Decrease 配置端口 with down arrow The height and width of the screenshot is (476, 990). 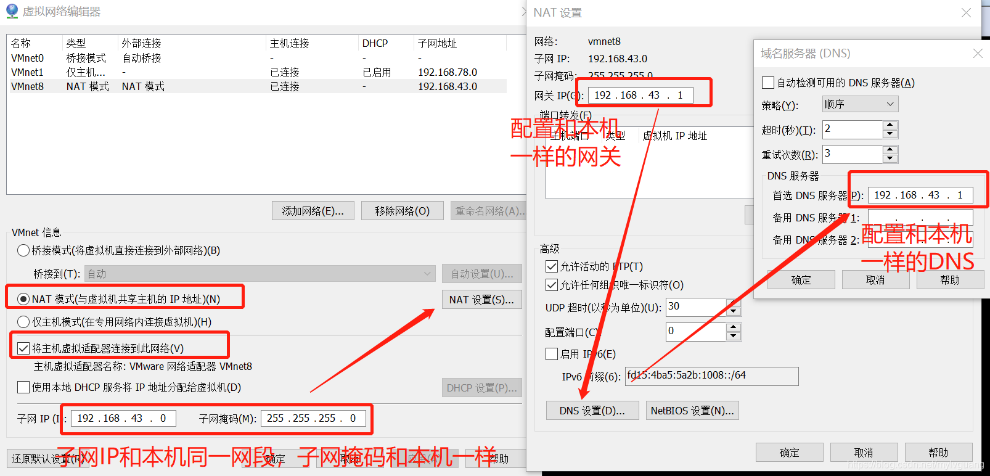coord(733,336)
